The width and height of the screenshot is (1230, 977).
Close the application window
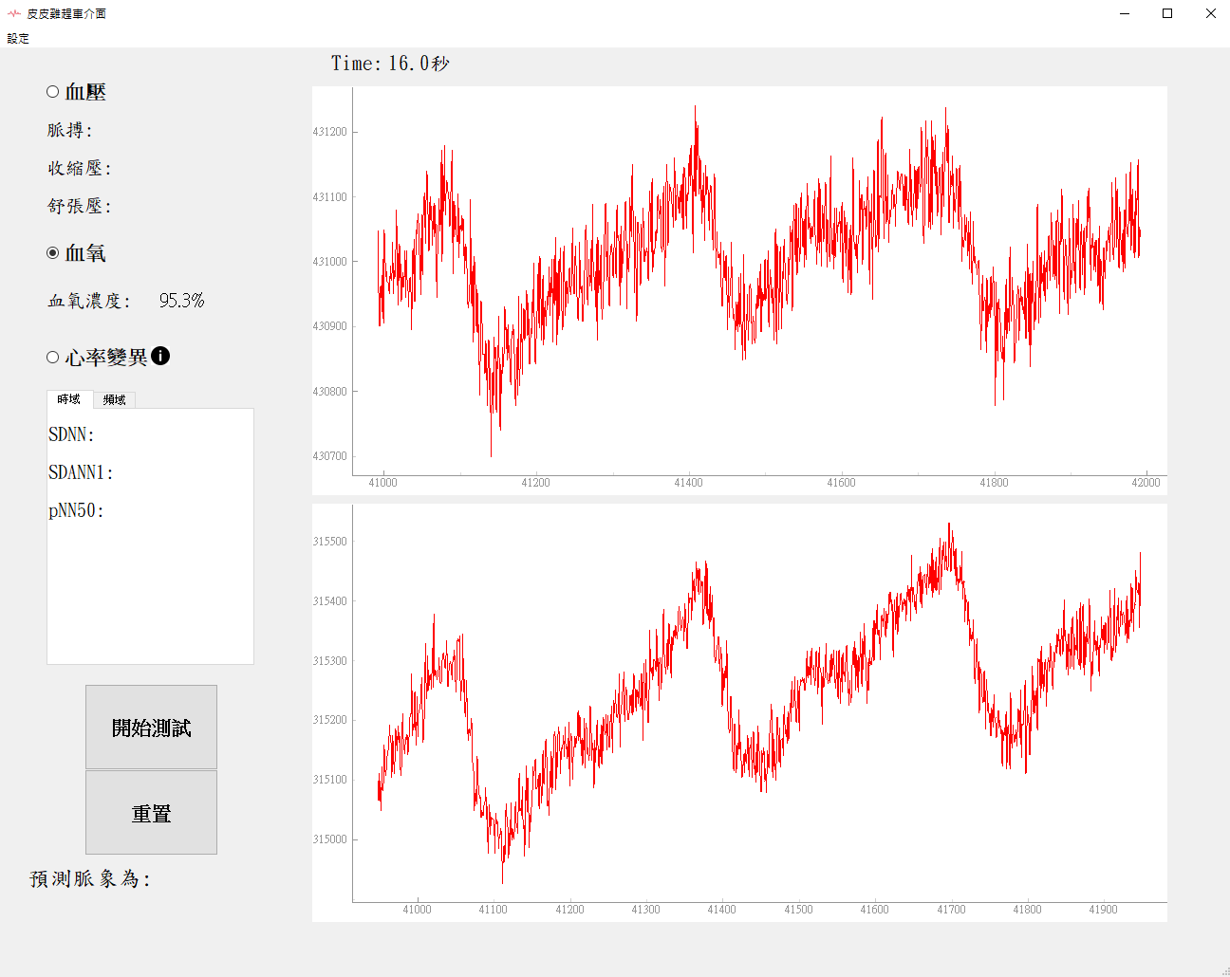point(1210,13)
